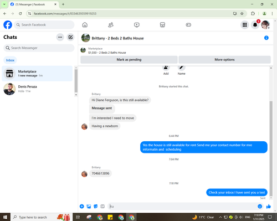Image resolution: width=277 pixels, height=221 pixels.
Task: Open Chrome extensions puzzle icon
Action: [x=253, y=13]
